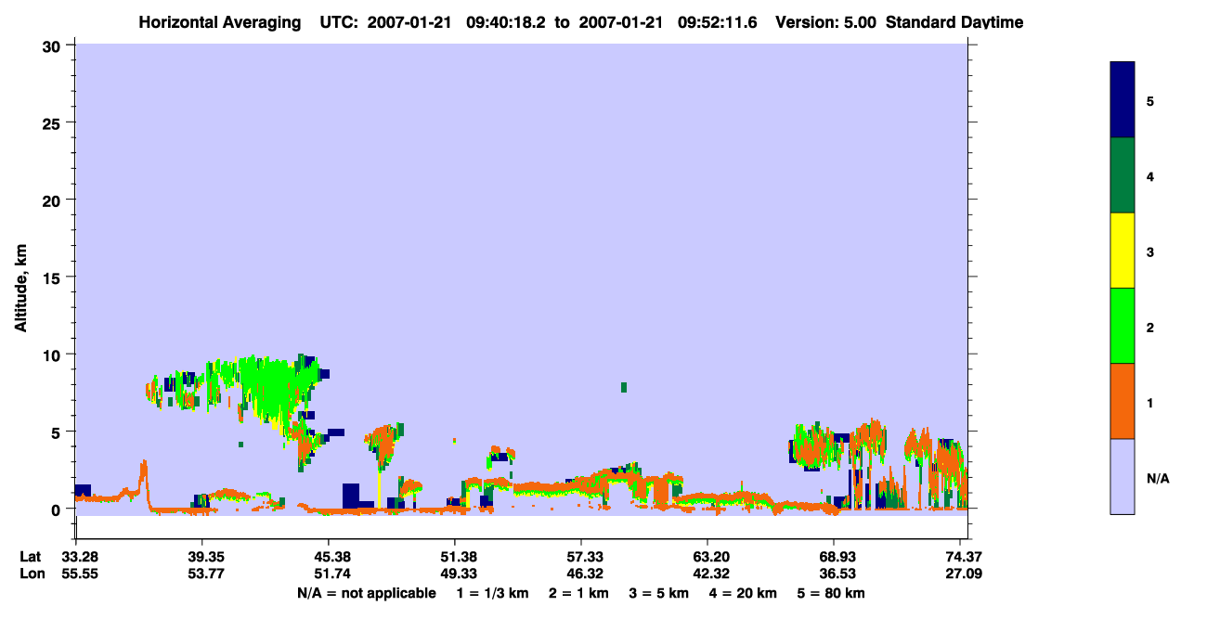
Task: Click the colorbar label '5'
Action: [x=1150, y=101]
